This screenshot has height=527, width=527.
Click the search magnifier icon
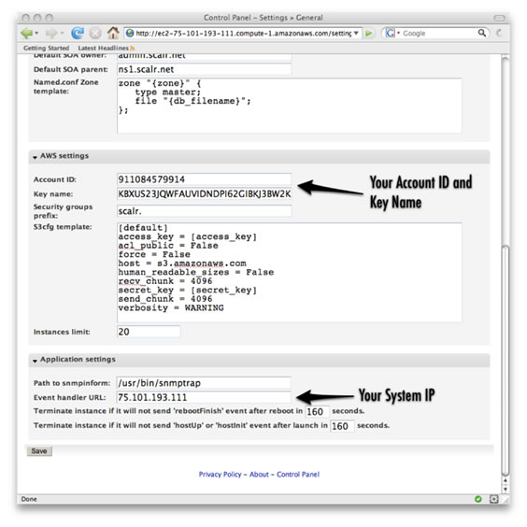pos(482,33)
